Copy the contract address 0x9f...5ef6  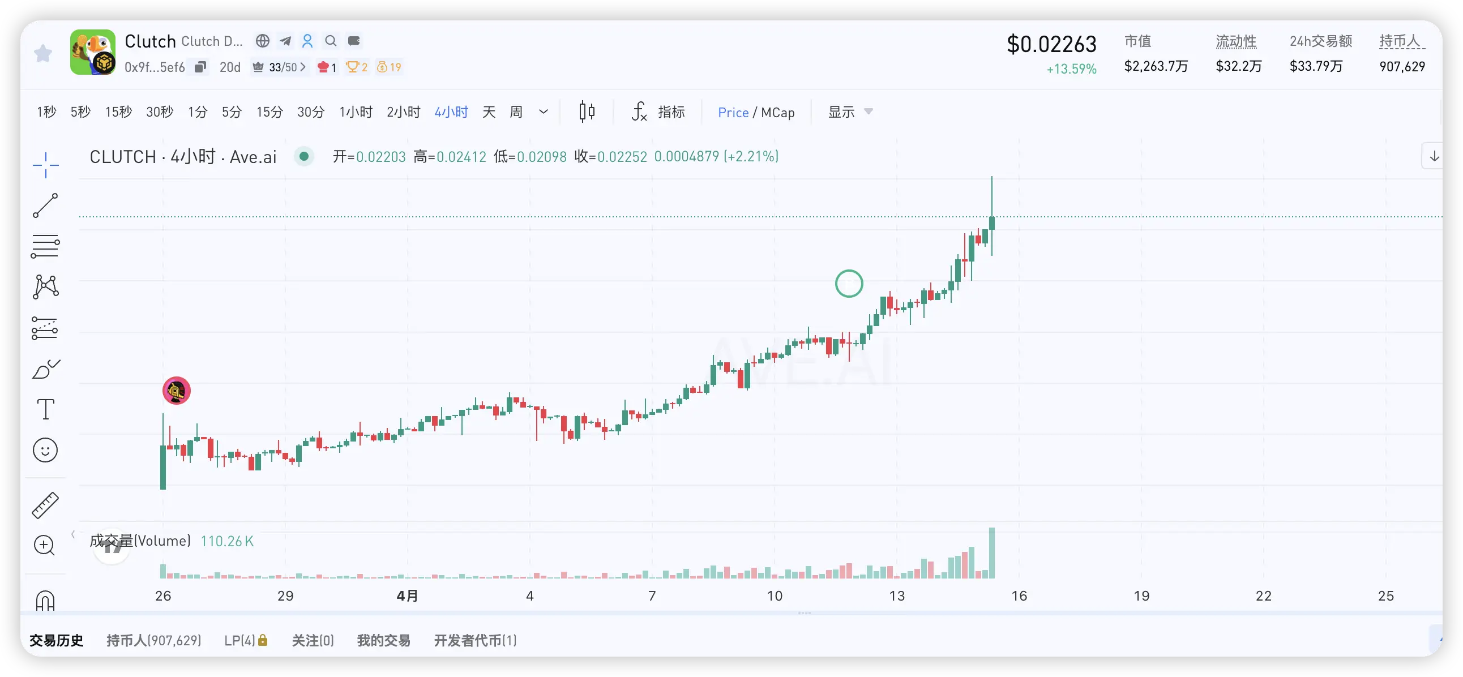(200, 67)
